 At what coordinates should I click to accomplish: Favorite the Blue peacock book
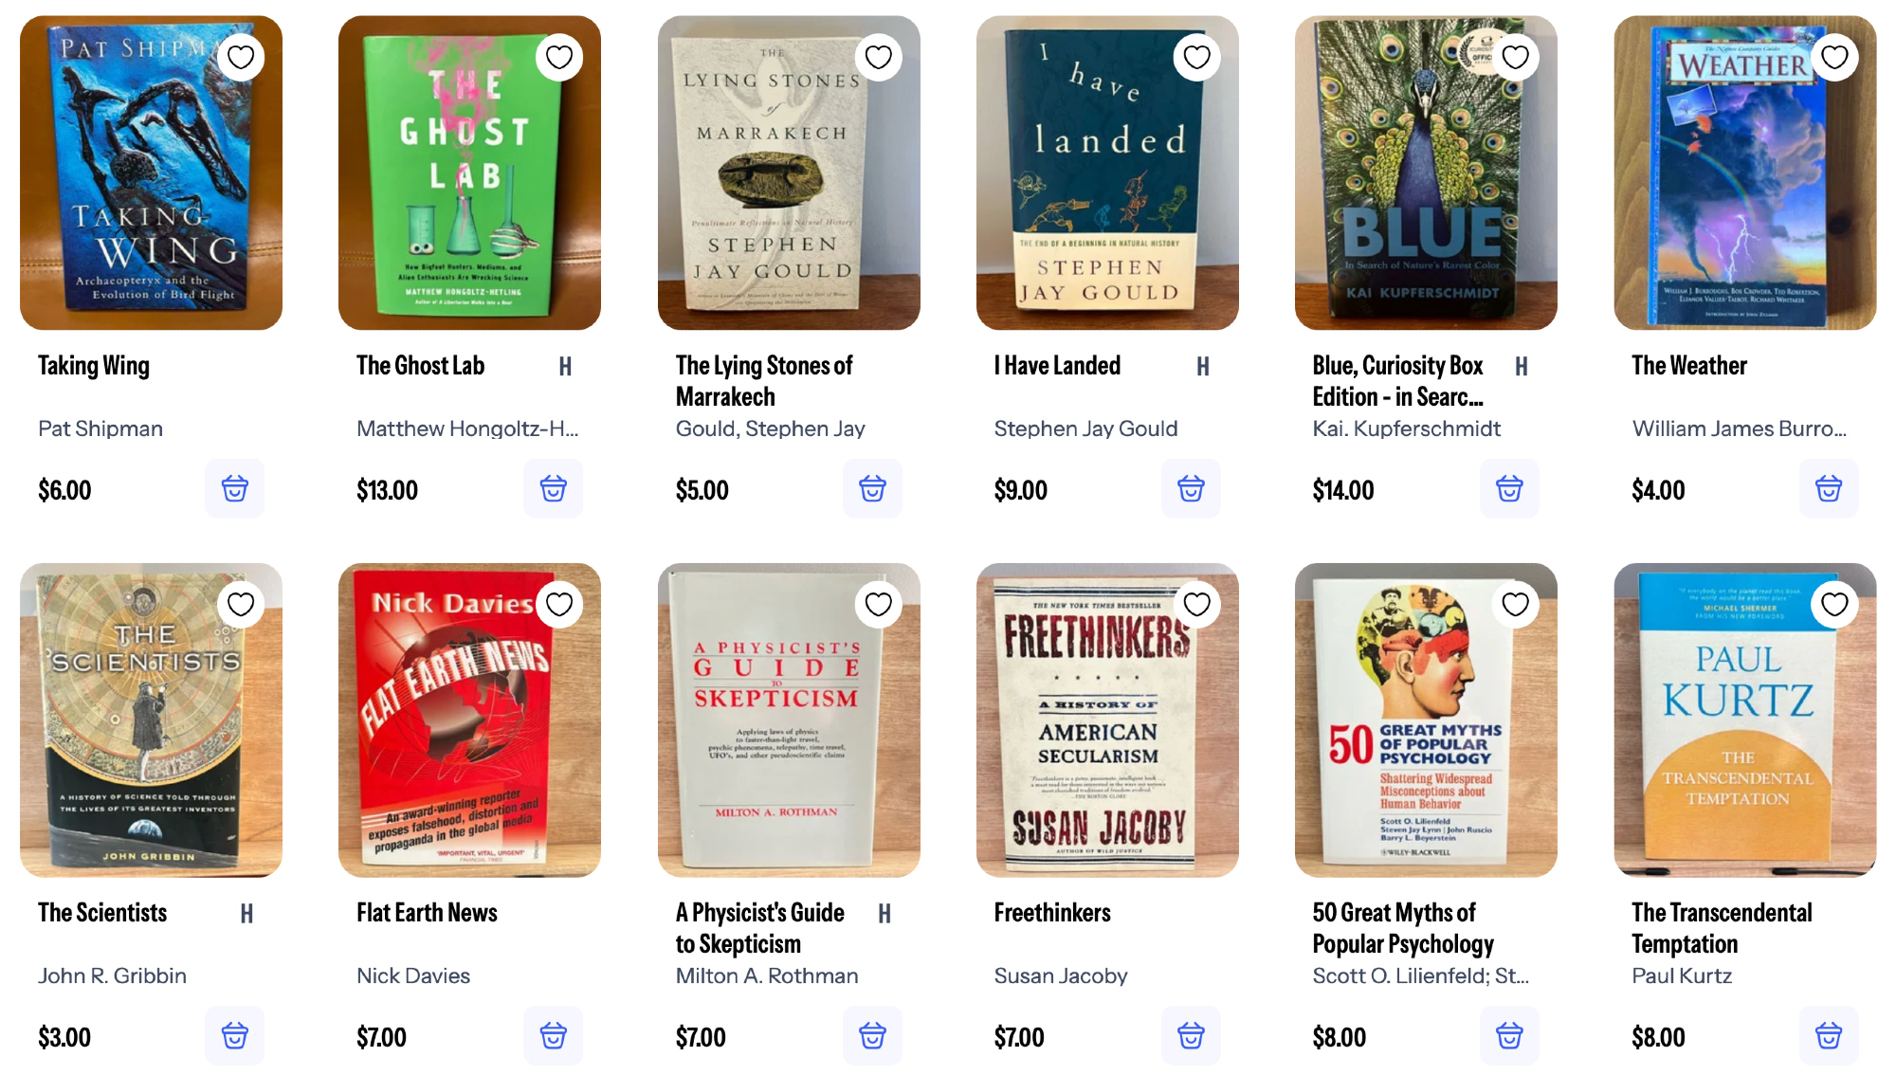[x=1515, y=57]
